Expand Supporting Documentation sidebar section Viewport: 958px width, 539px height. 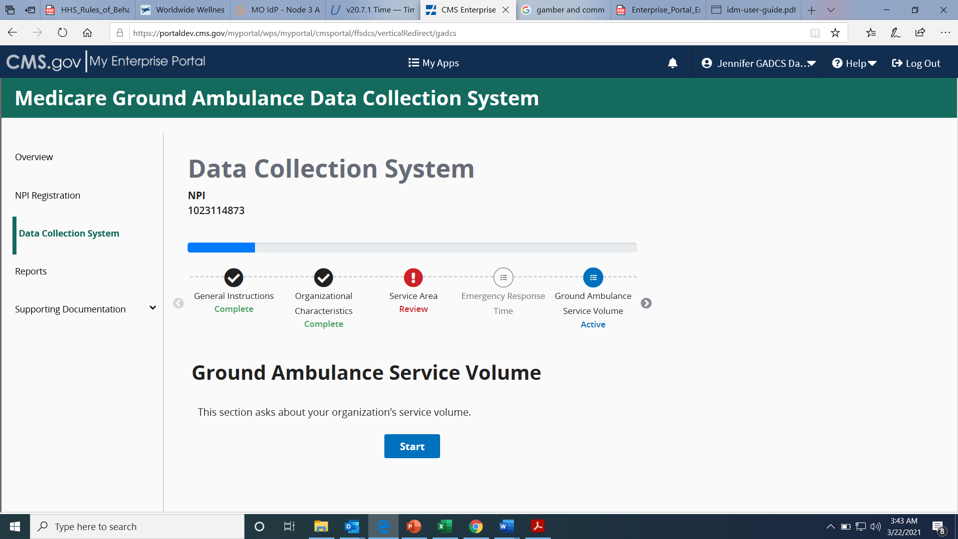pyautogui.click(x=153, y=308)
